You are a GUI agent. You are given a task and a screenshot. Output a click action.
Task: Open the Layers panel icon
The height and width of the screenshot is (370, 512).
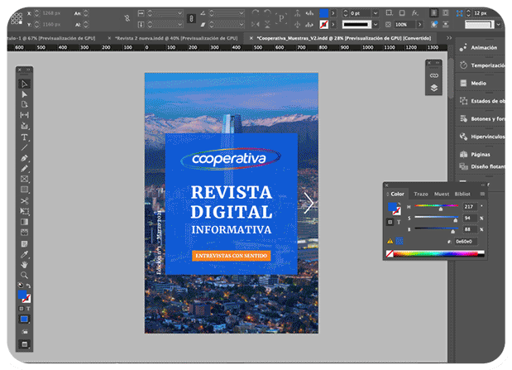coord(433,88)
